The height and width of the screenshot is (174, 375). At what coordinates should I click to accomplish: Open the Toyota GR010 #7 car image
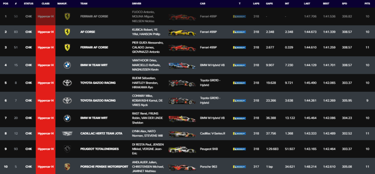[182, 101]
